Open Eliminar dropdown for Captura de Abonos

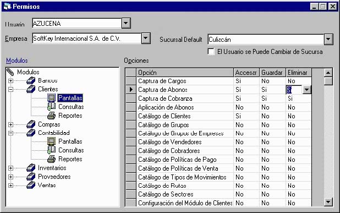click(x=306, y=90)
